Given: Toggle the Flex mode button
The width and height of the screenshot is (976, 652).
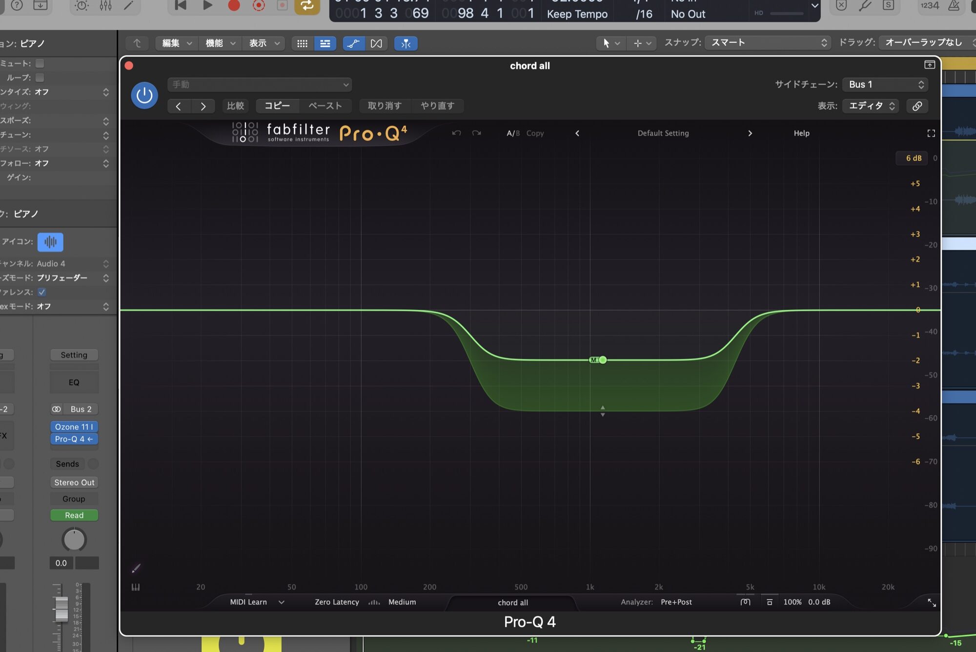Looking at the screenshot, I should (376, 43).
